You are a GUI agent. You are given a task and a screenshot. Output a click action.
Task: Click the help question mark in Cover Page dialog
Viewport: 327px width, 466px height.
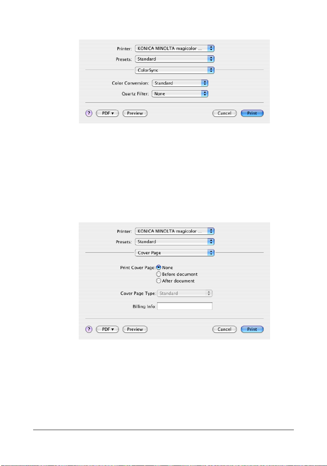[x=89, y=329]
